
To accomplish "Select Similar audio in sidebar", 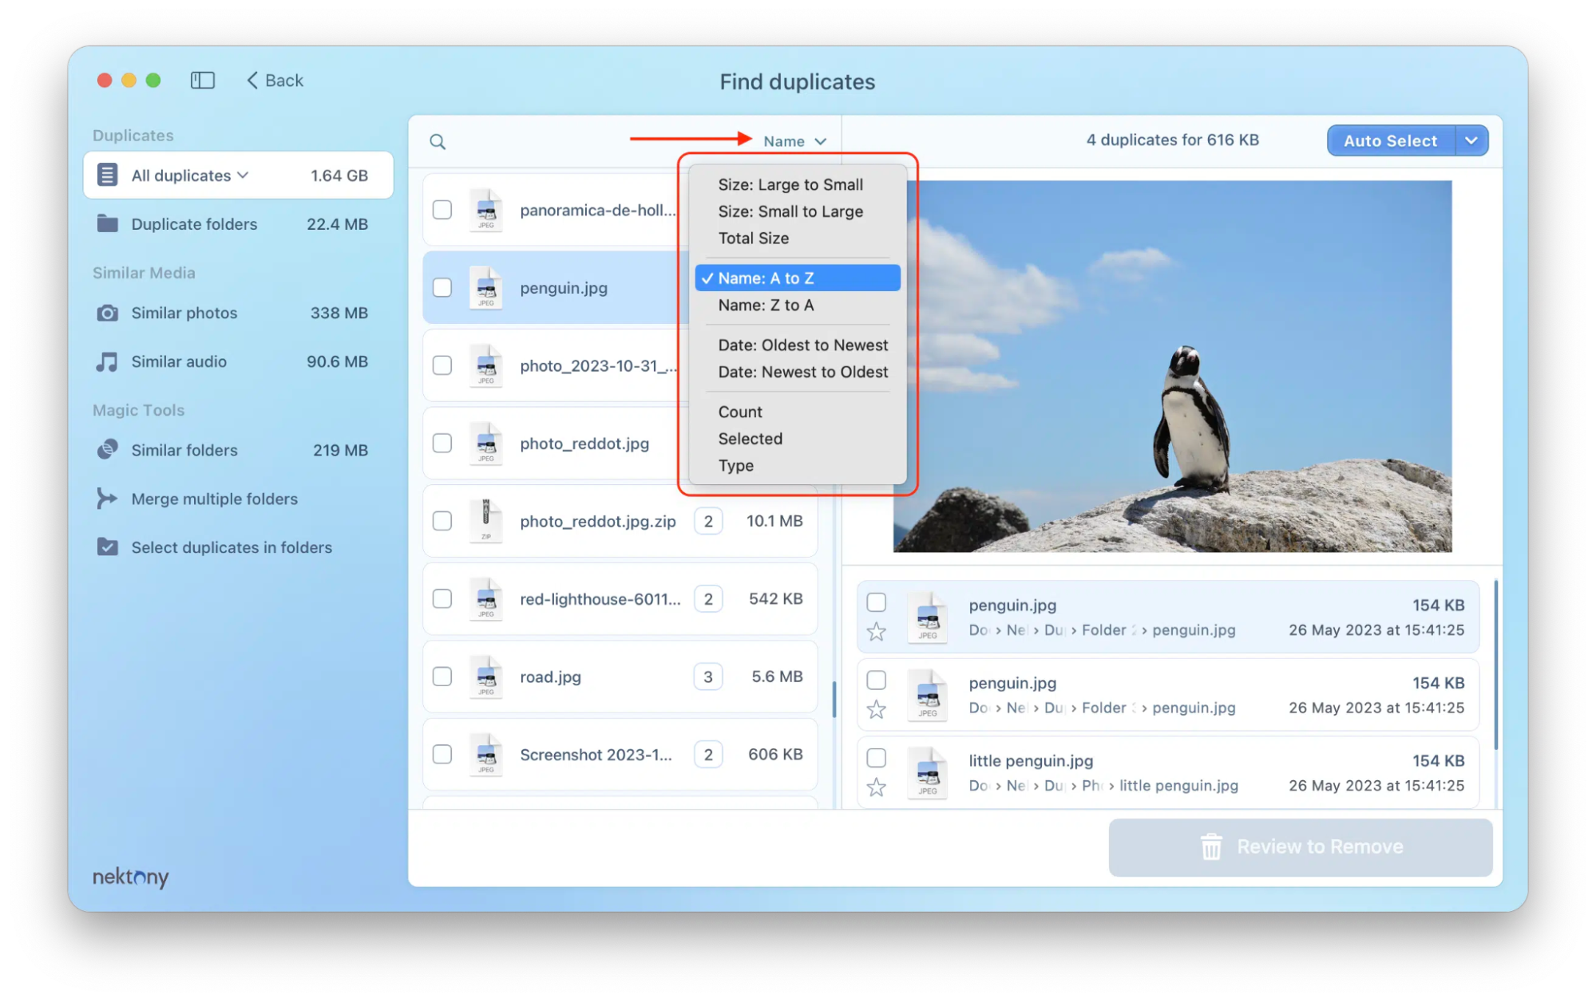I will [178, 361].
